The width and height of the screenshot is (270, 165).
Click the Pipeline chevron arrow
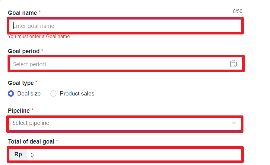coord(234,123)
